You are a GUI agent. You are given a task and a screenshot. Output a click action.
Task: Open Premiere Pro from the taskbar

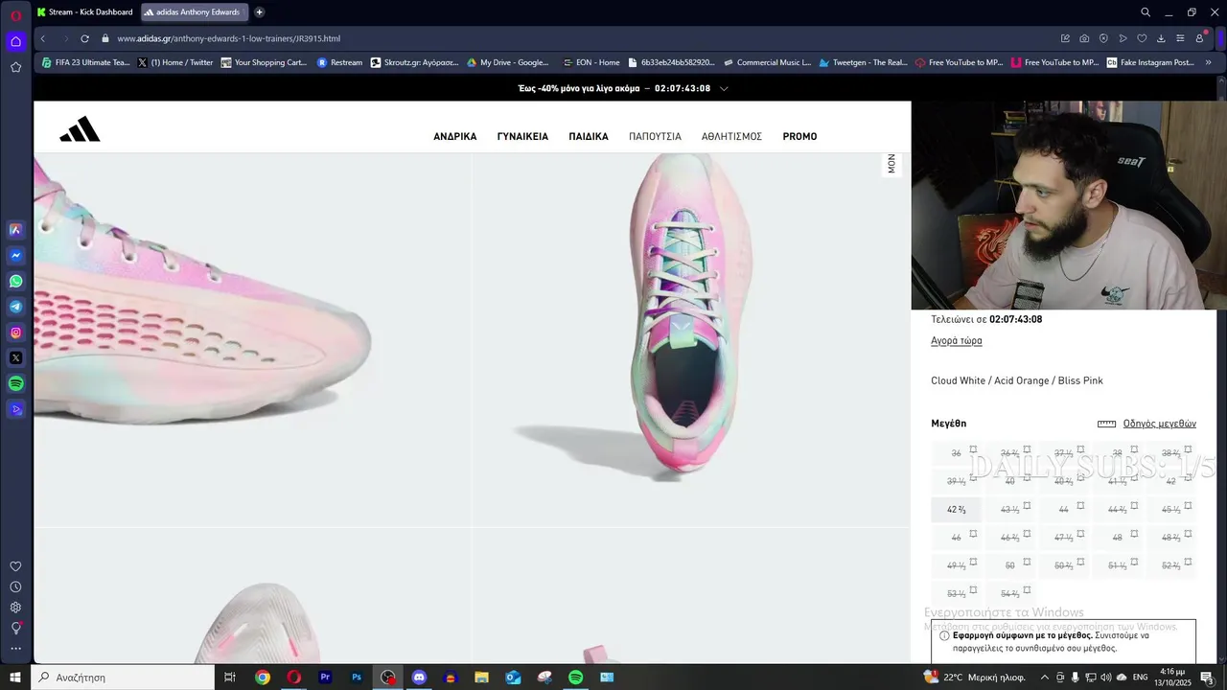click(325, 678)
